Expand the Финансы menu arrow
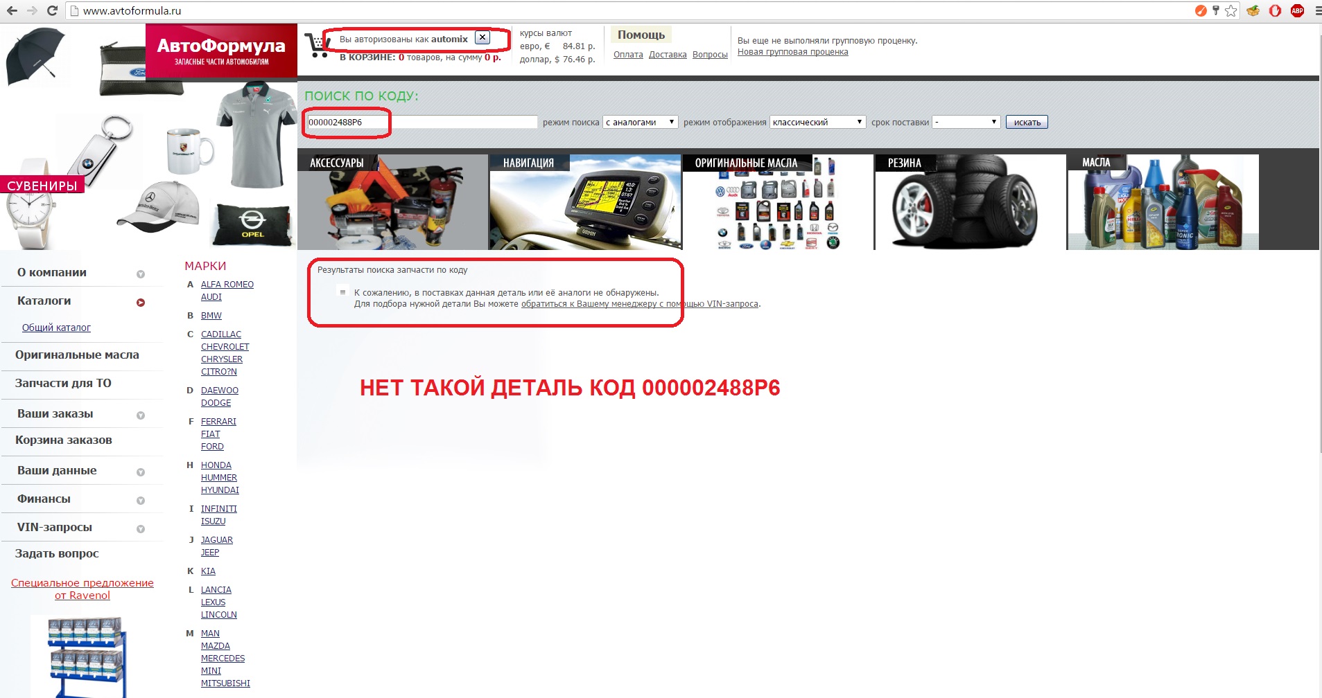This screenshot has width=1322, height=698. (x=141, y=501)
